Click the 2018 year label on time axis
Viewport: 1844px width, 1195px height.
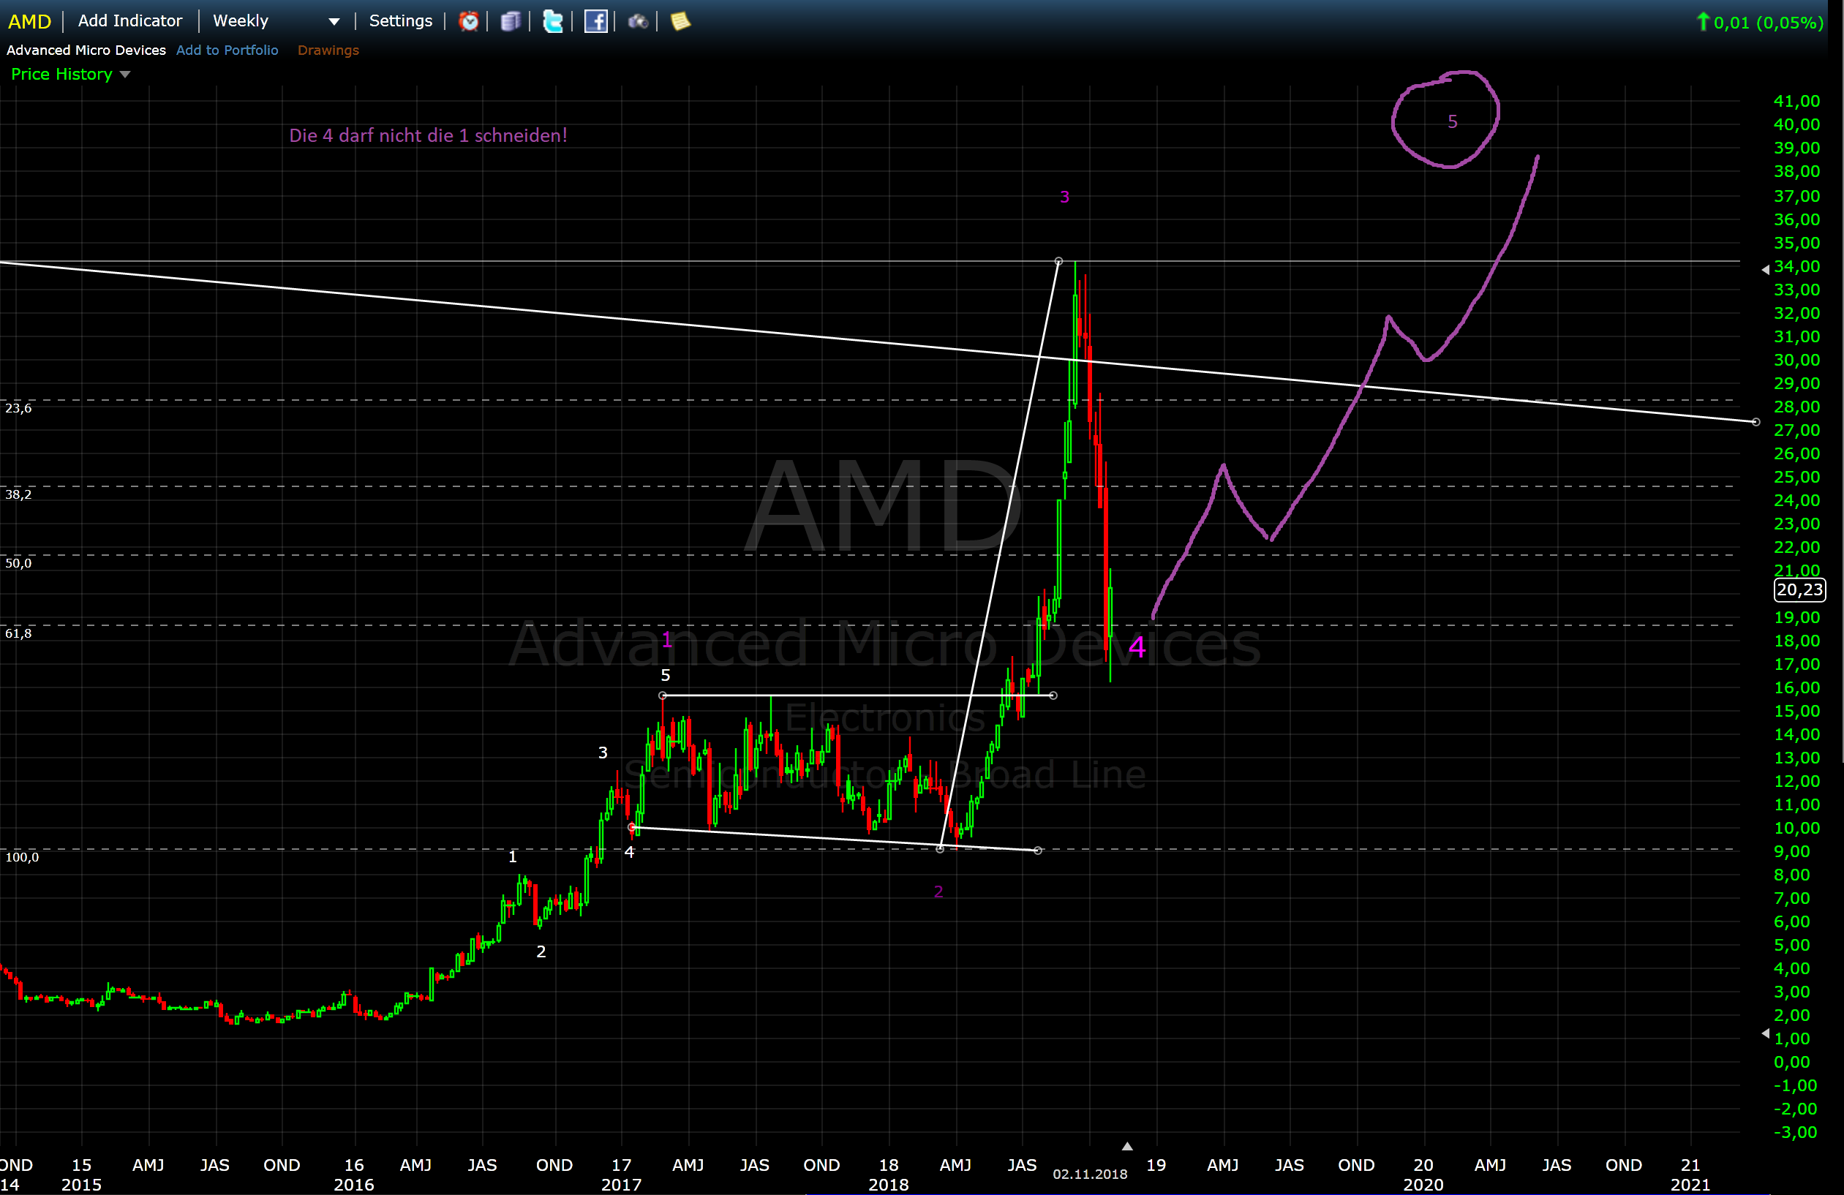click(x=888, y=1184)
